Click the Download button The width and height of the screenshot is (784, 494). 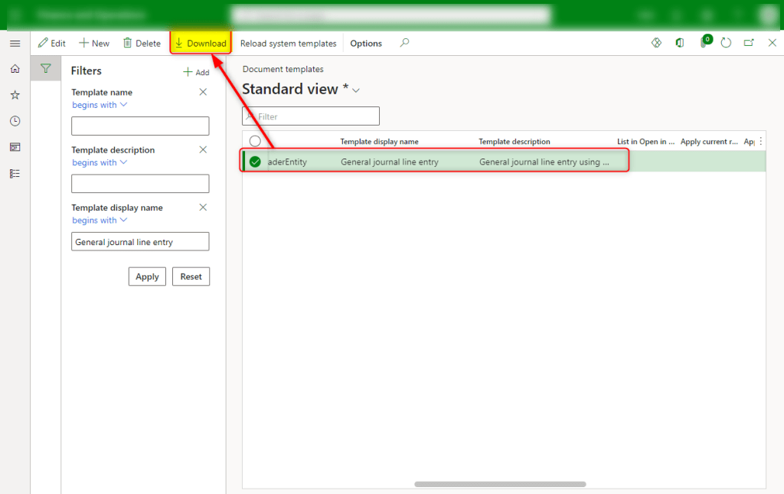pyautogui.click(x=201, y=44)
